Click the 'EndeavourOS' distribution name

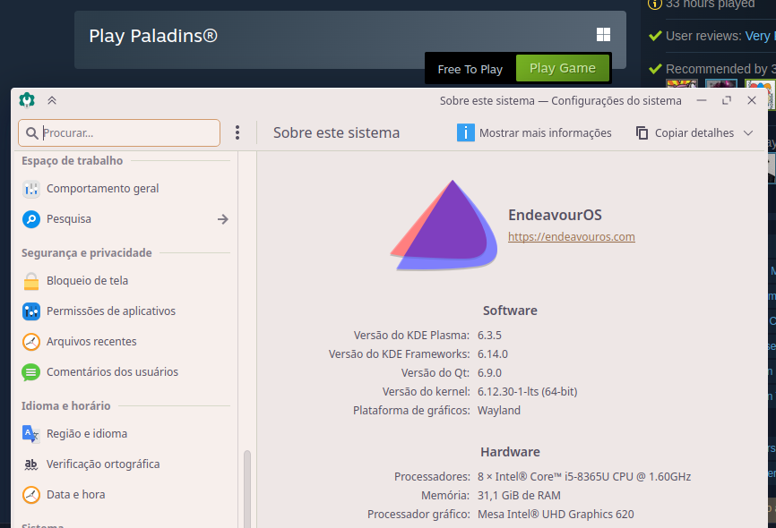556,215
